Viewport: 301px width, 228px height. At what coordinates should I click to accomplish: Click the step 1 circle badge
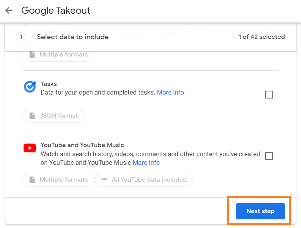(x=21, y=37)
